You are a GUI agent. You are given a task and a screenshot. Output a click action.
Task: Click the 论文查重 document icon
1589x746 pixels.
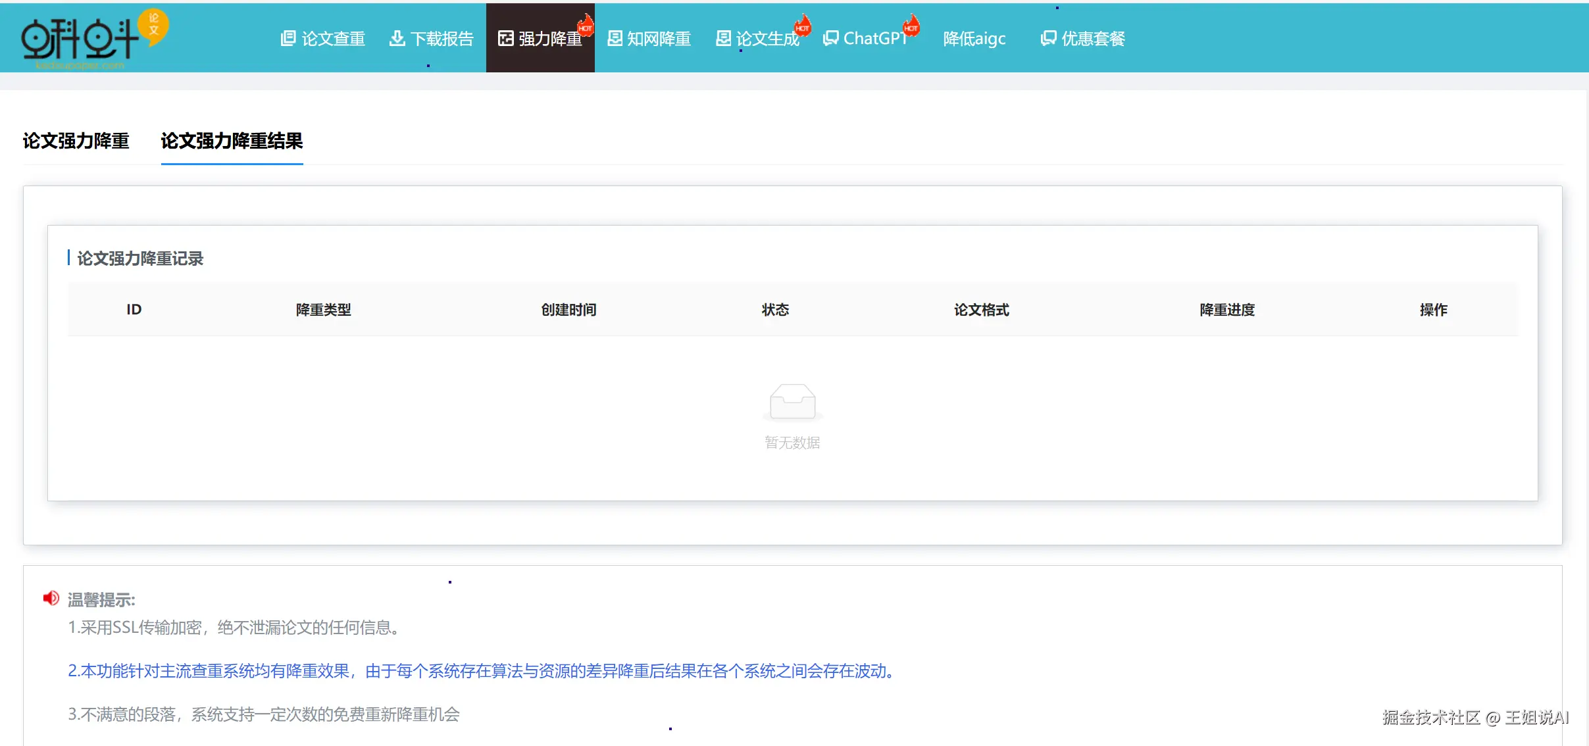(288, 38)
